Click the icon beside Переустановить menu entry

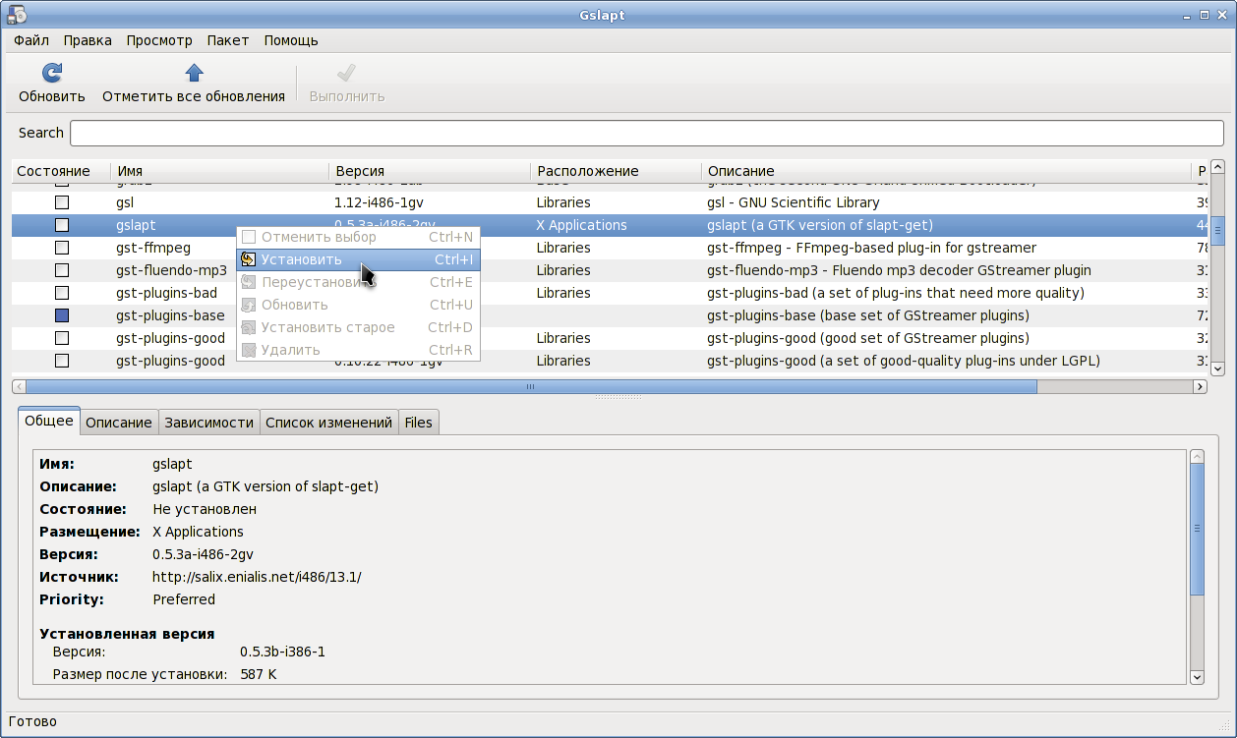pos(249,282)
